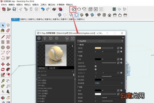This screenshot has width=154, height=103.
Task: Click the material search input field
Action: 55,71
